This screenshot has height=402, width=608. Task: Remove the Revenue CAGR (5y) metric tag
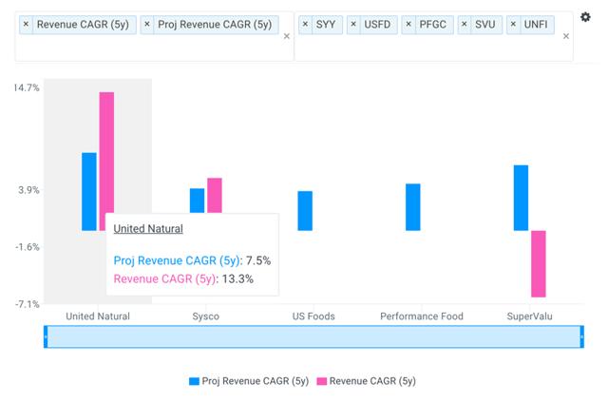(x=26, y=25)
